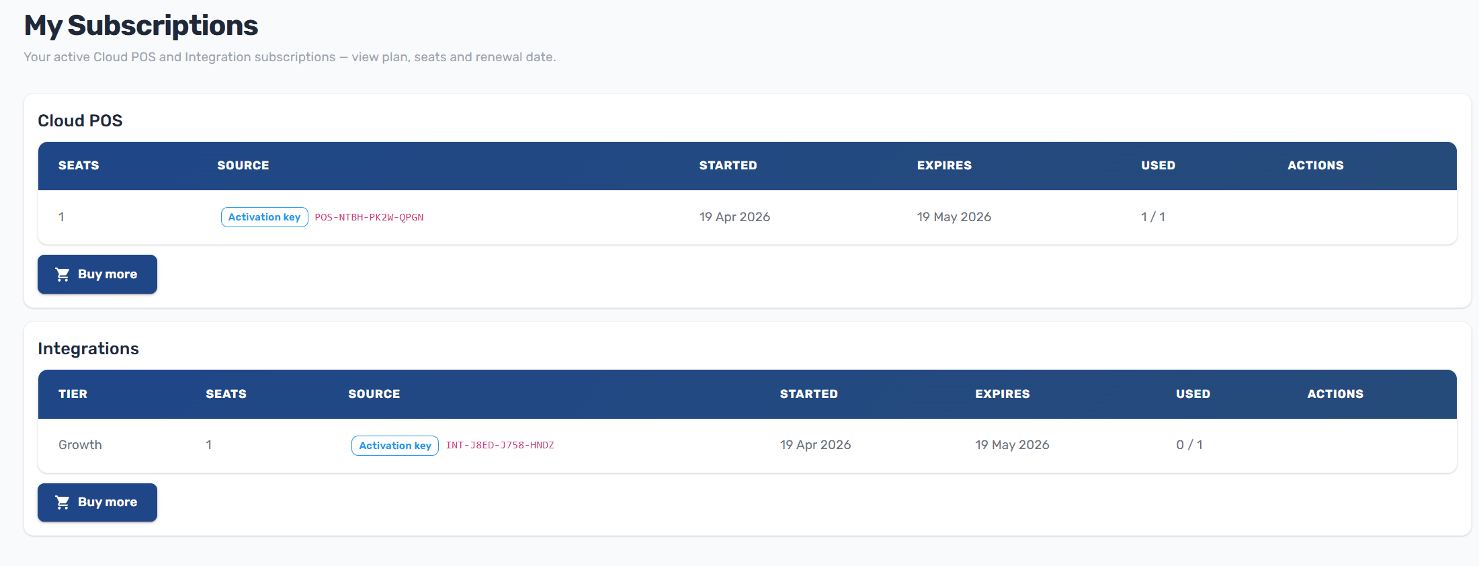Click the cart icon in Integrations Buy more
This screenshot has width=1479, height=566.
point(62,502)
